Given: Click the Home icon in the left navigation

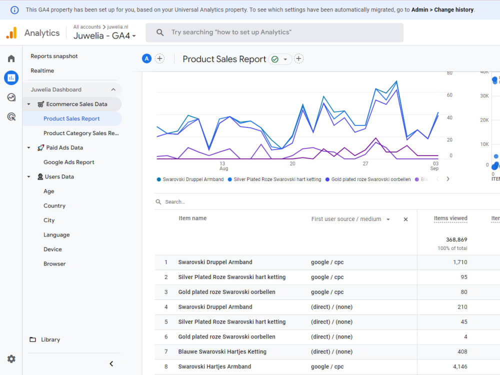Looking at the screenshot, I should (x=11, y=58).
